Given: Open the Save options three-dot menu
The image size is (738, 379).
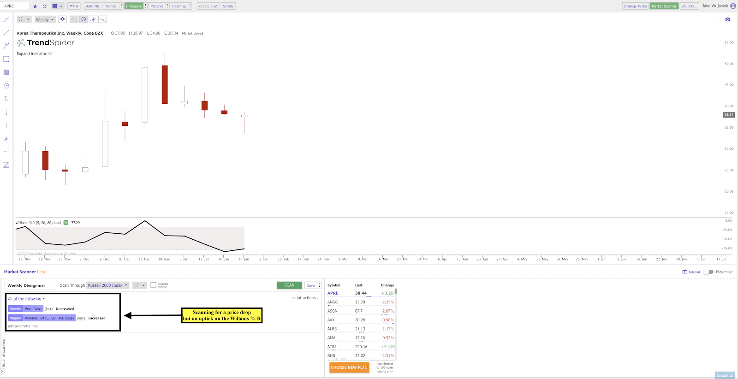Looking at the screenshot, I should 319,285.
